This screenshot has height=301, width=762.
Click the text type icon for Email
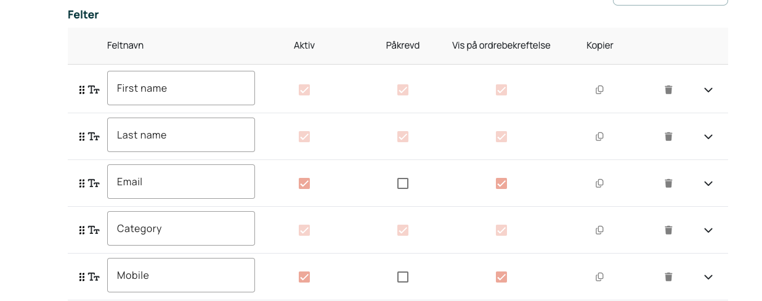tap(94, 183)
